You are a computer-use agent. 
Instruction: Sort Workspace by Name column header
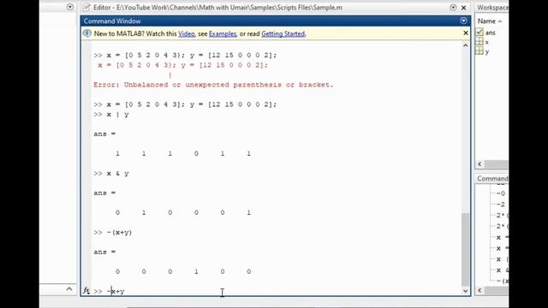coord(490,21)
